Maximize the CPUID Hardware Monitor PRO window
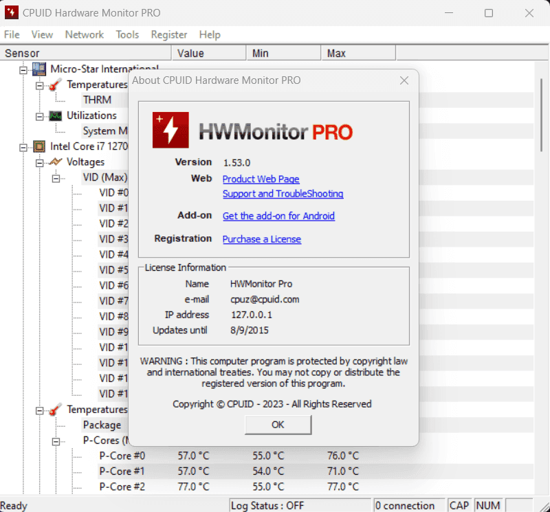The height and width of the screenshot is (512, 550). pyautogui.click(x=489, y=13)
